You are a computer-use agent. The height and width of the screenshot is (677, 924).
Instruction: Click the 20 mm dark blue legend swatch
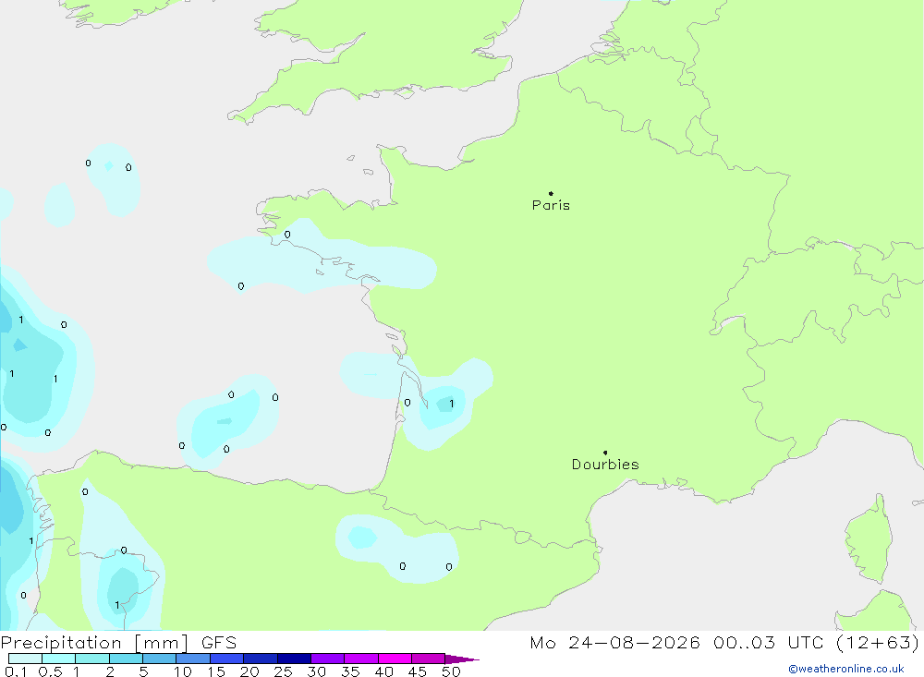pyautogui.click(x=260, y=659)
